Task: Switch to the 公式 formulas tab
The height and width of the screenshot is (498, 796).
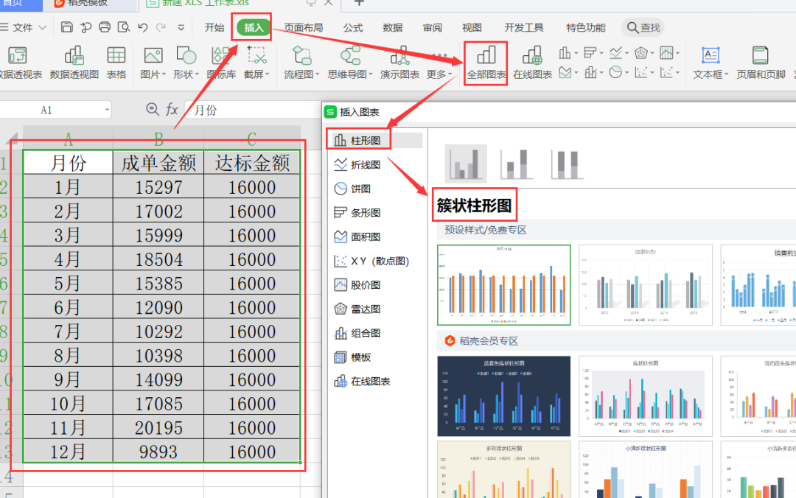Action: click(x=353, y=27)
